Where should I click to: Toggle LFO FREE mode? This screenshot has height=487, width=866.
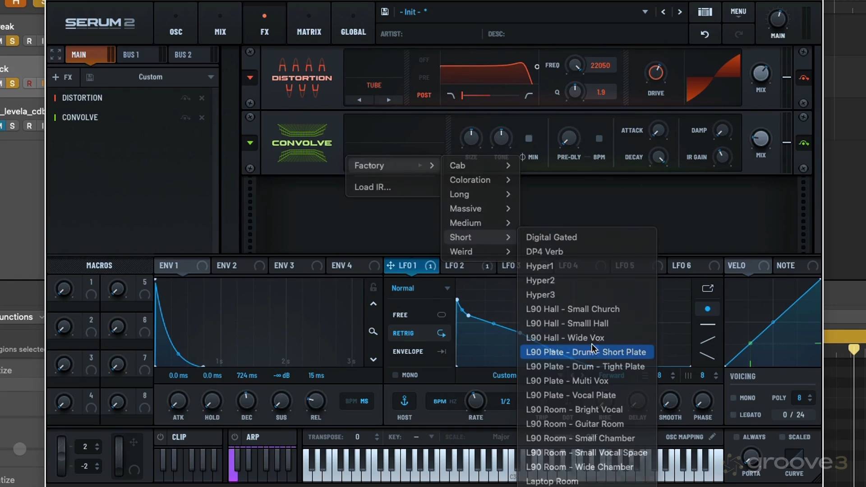[419, 315]
